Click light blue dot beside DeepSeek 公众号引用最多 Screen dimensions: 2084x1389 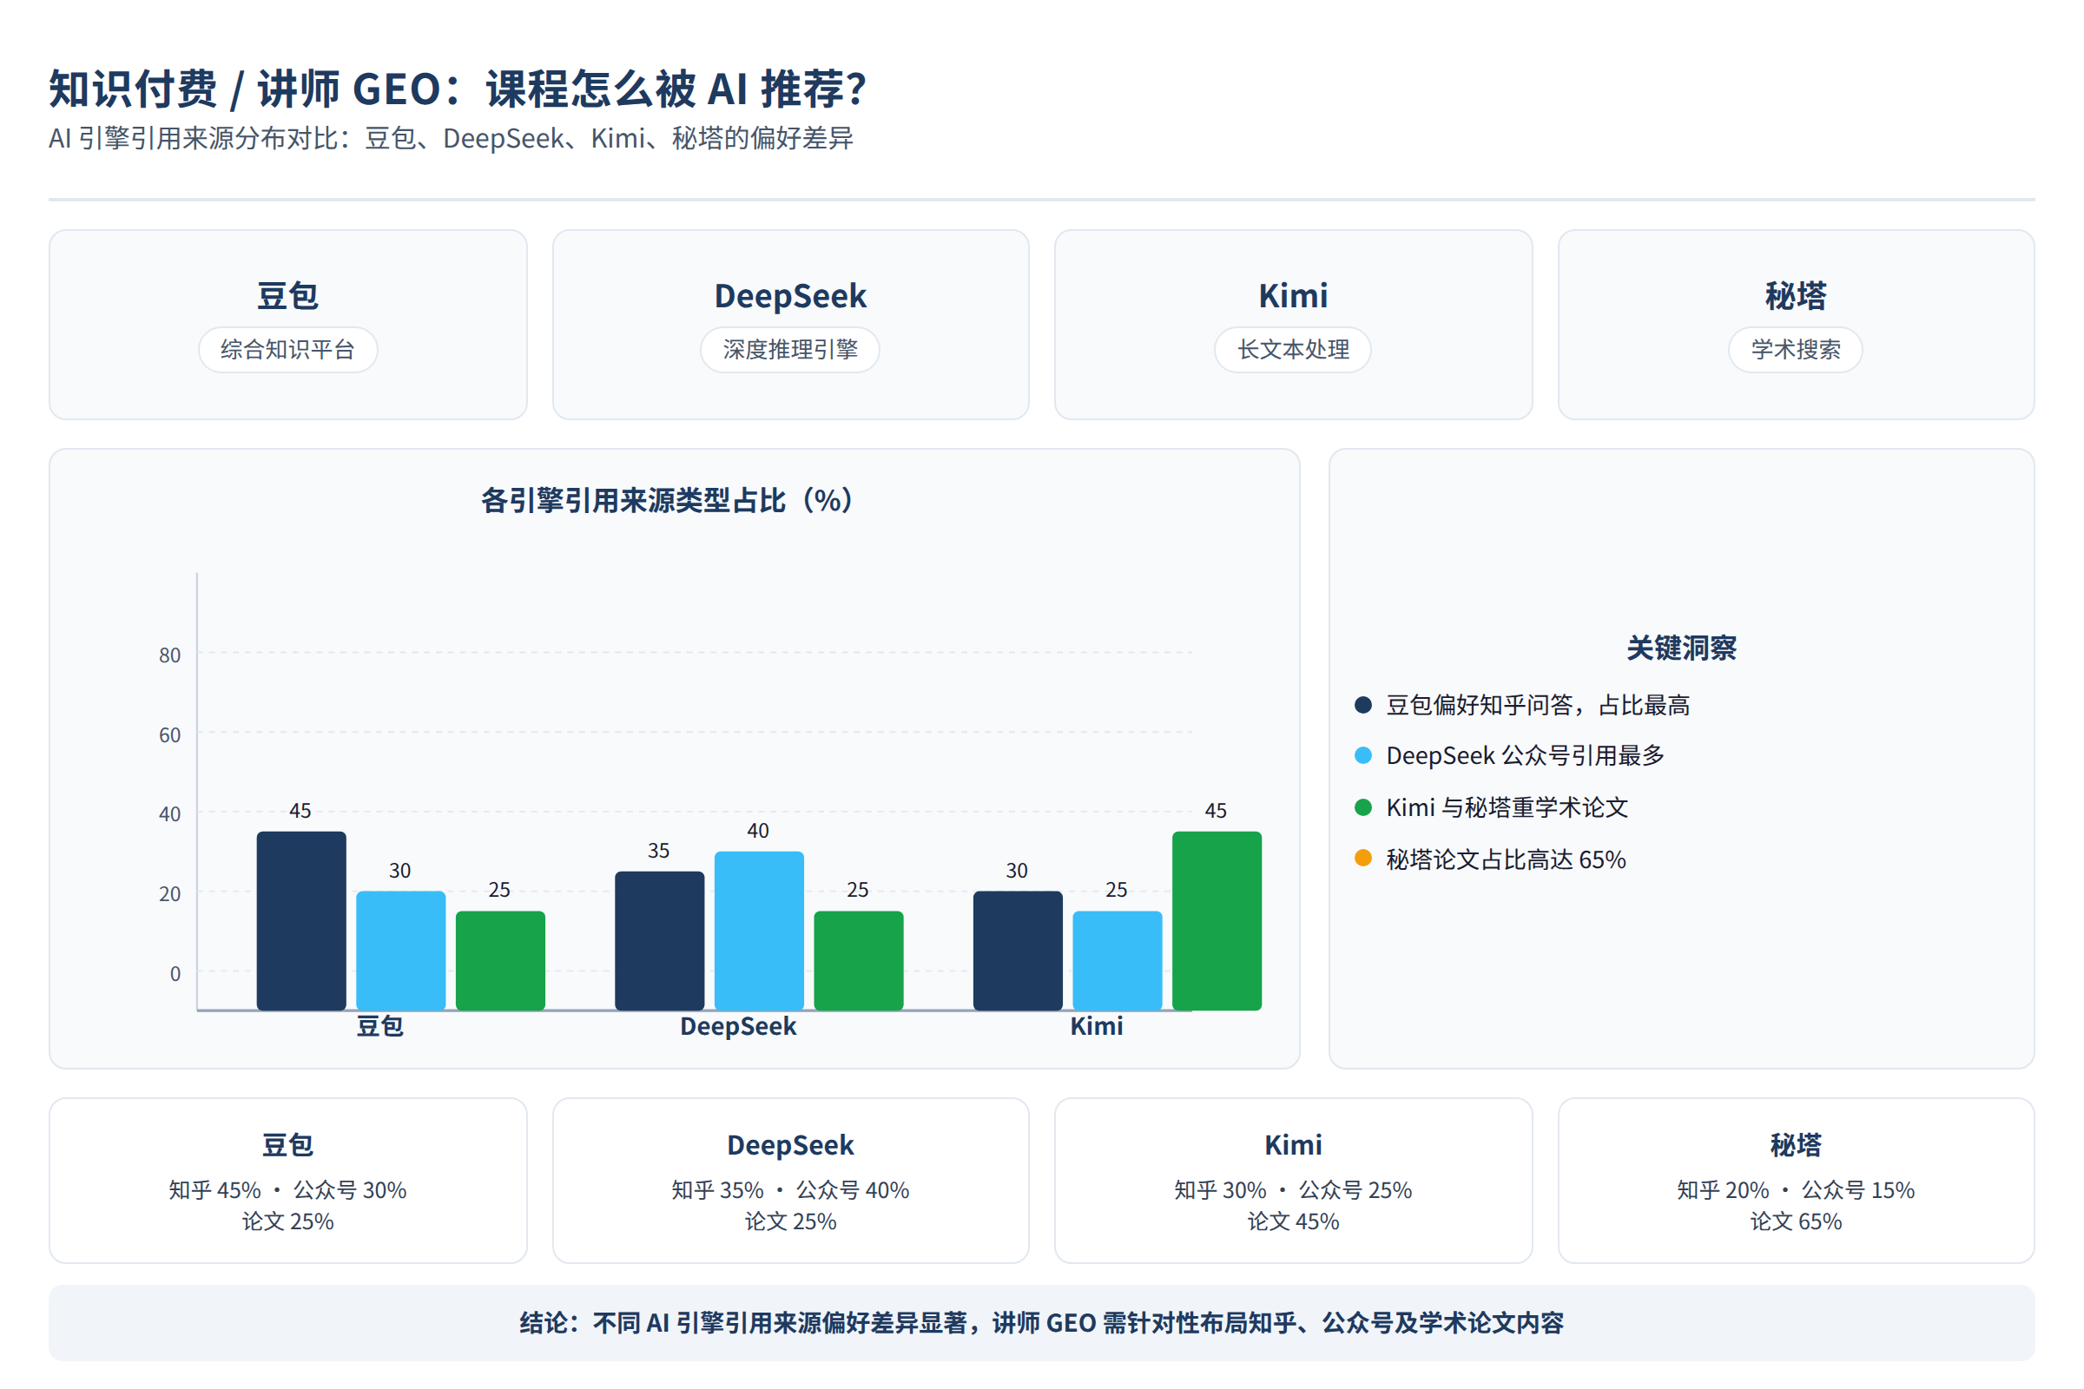point(1363,755)
